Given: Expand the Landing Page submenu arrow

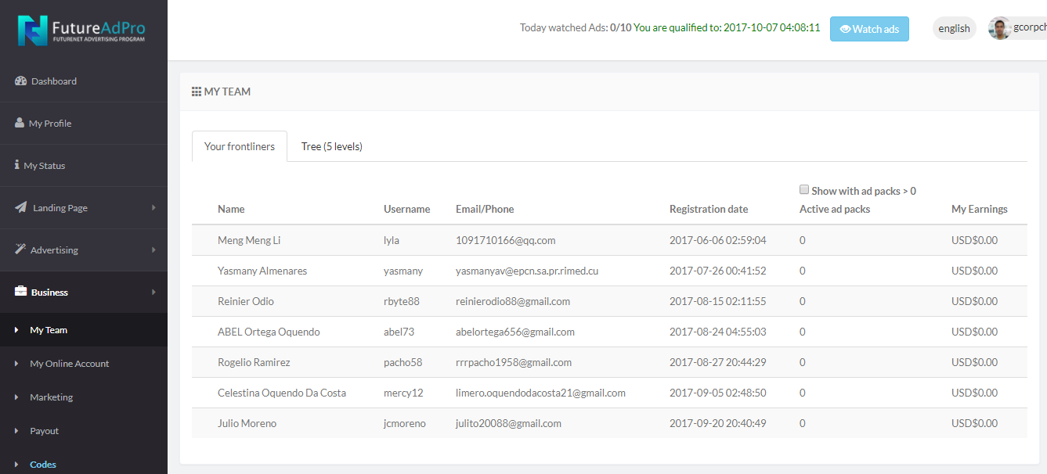Looking at the screenshot, I should pyautogui.click(x=153, y=207).
